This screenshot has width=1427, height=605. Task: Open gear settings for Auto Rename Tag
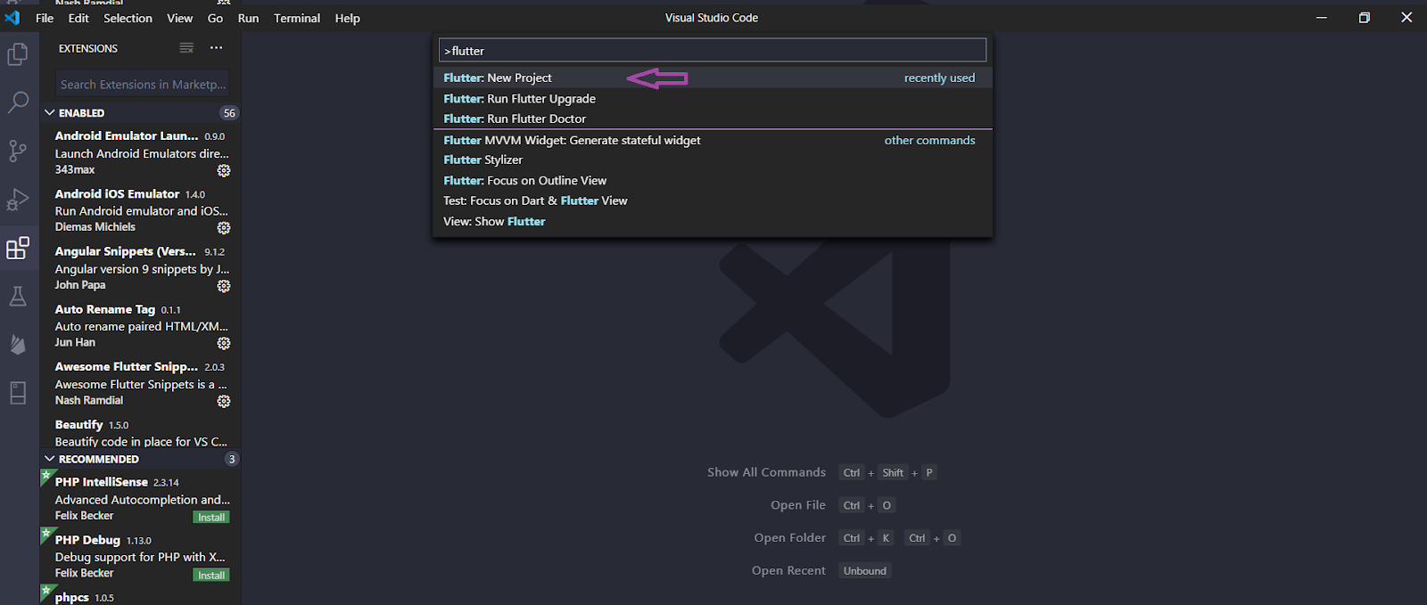pos(224,343)
